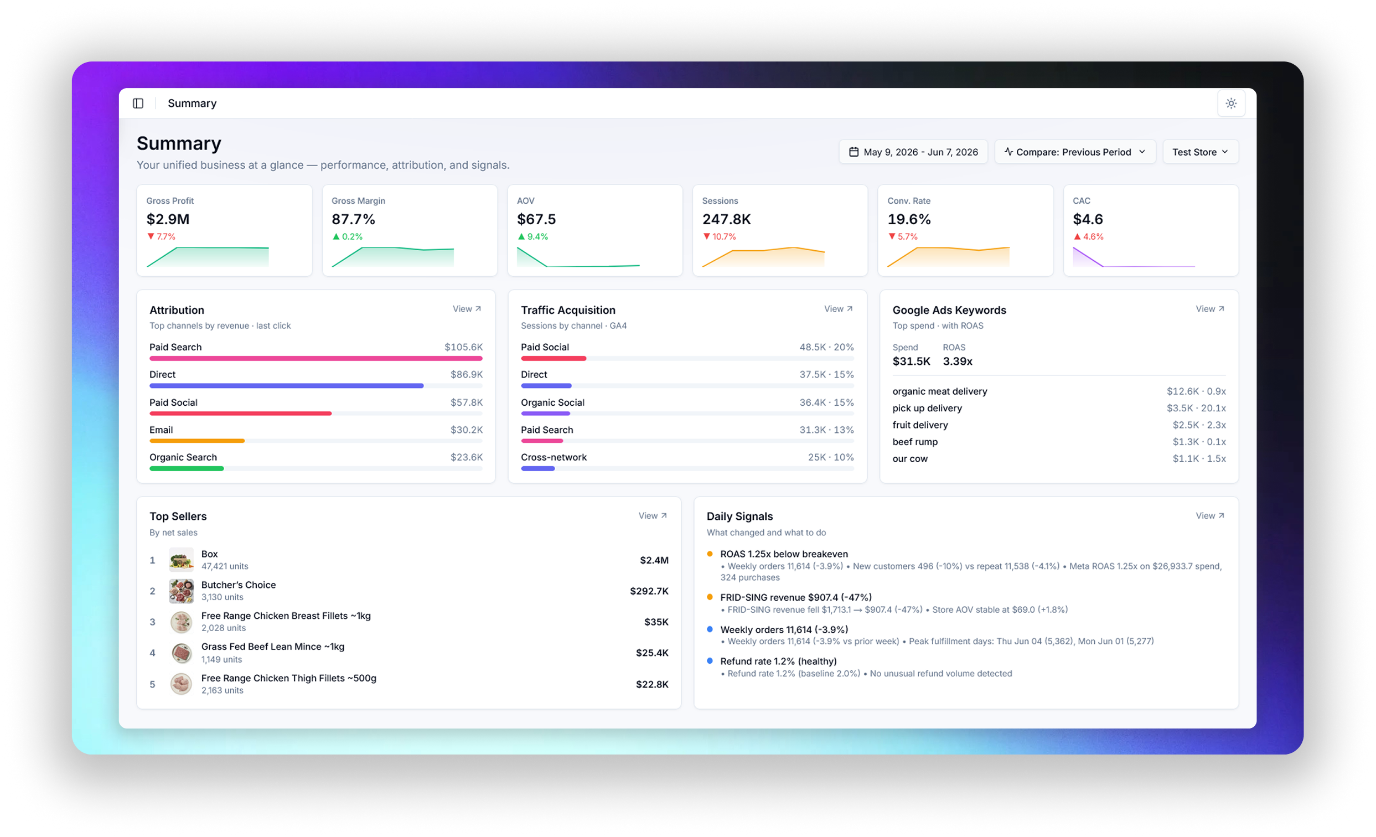This screenshot has width=1376, height=837.
Task: Click the Butcher's Choice product image
Action: tap(181, 591)
